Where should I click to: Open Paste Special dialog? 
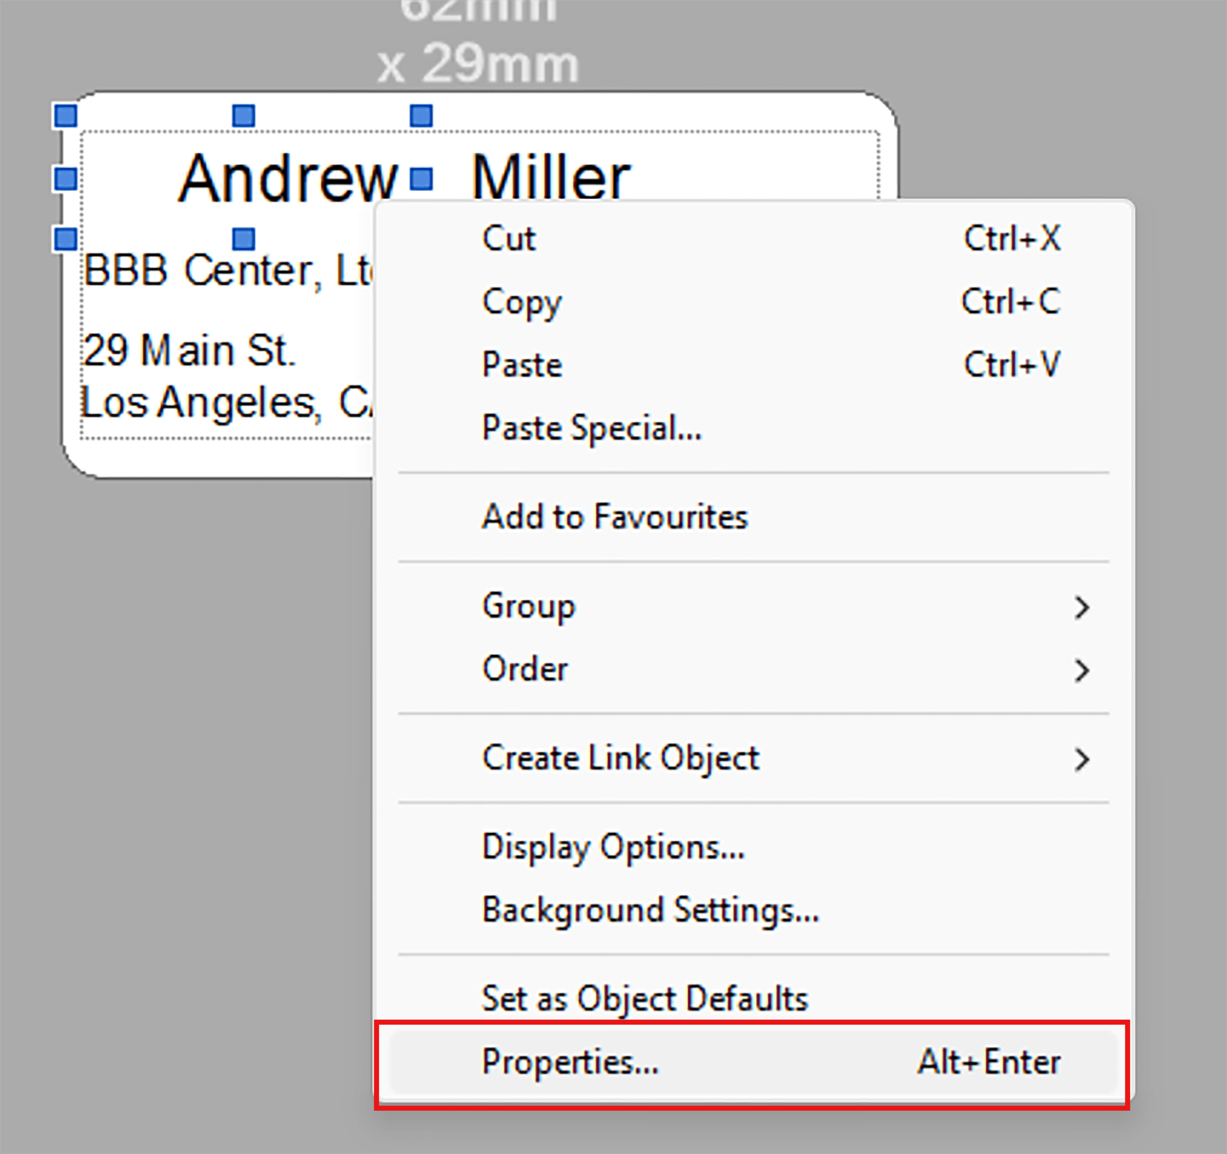click(591, 428)
